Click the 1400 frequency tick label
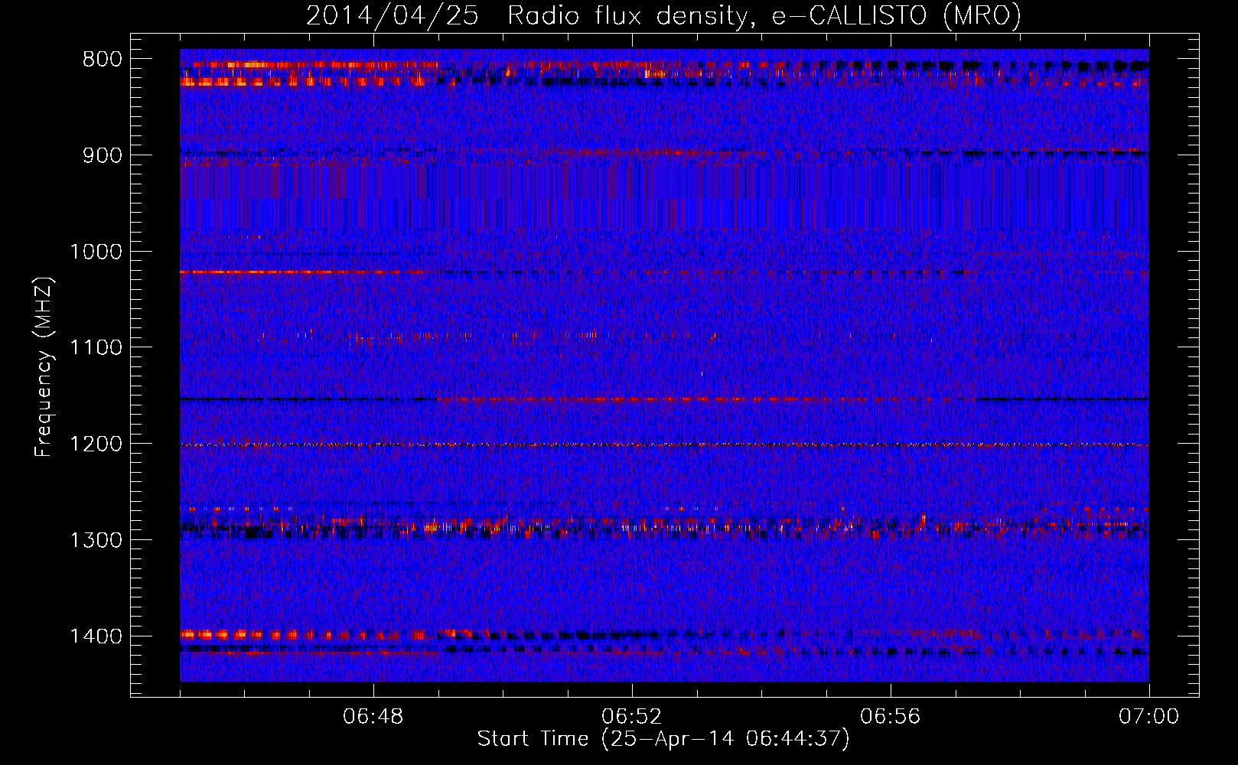The image size is (1238, 765). tap(96, 636)
